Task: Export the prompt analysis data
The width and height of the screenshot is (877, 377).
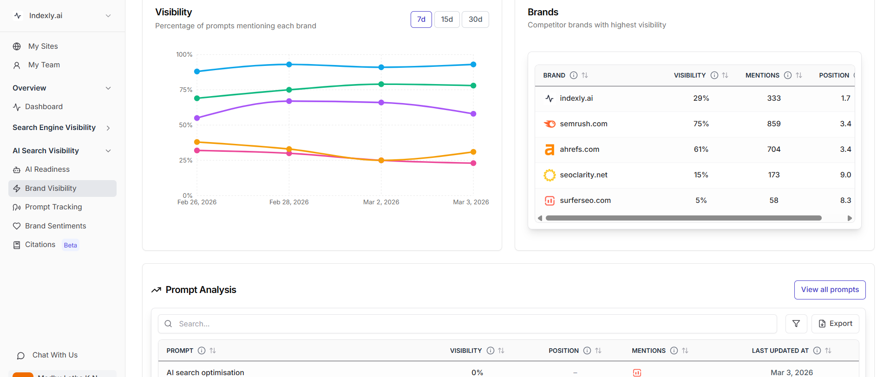Action: (x=835, y=324)
